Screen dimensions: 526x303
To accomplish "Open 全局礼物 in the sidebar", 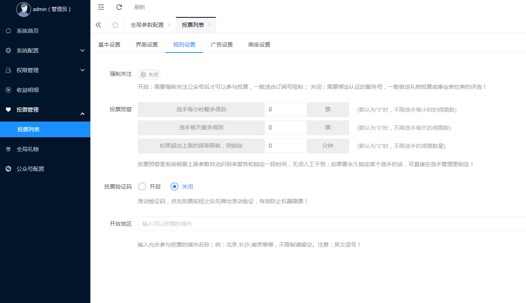I will pyautogui.click(x=28, y=149).
